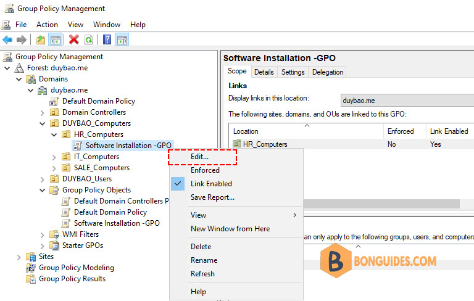Image resolution: width=474 pixels, height=301 pixels.
Task: Click the horizontal scrollbar under the Links list
Action: tap(381, 204)
